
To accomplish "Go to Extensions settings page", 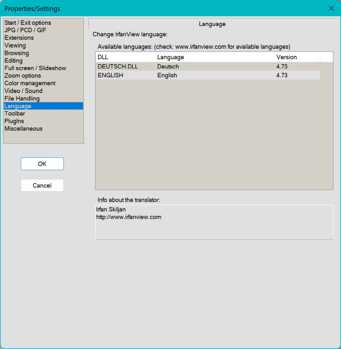I will click(x=19, y=38).
